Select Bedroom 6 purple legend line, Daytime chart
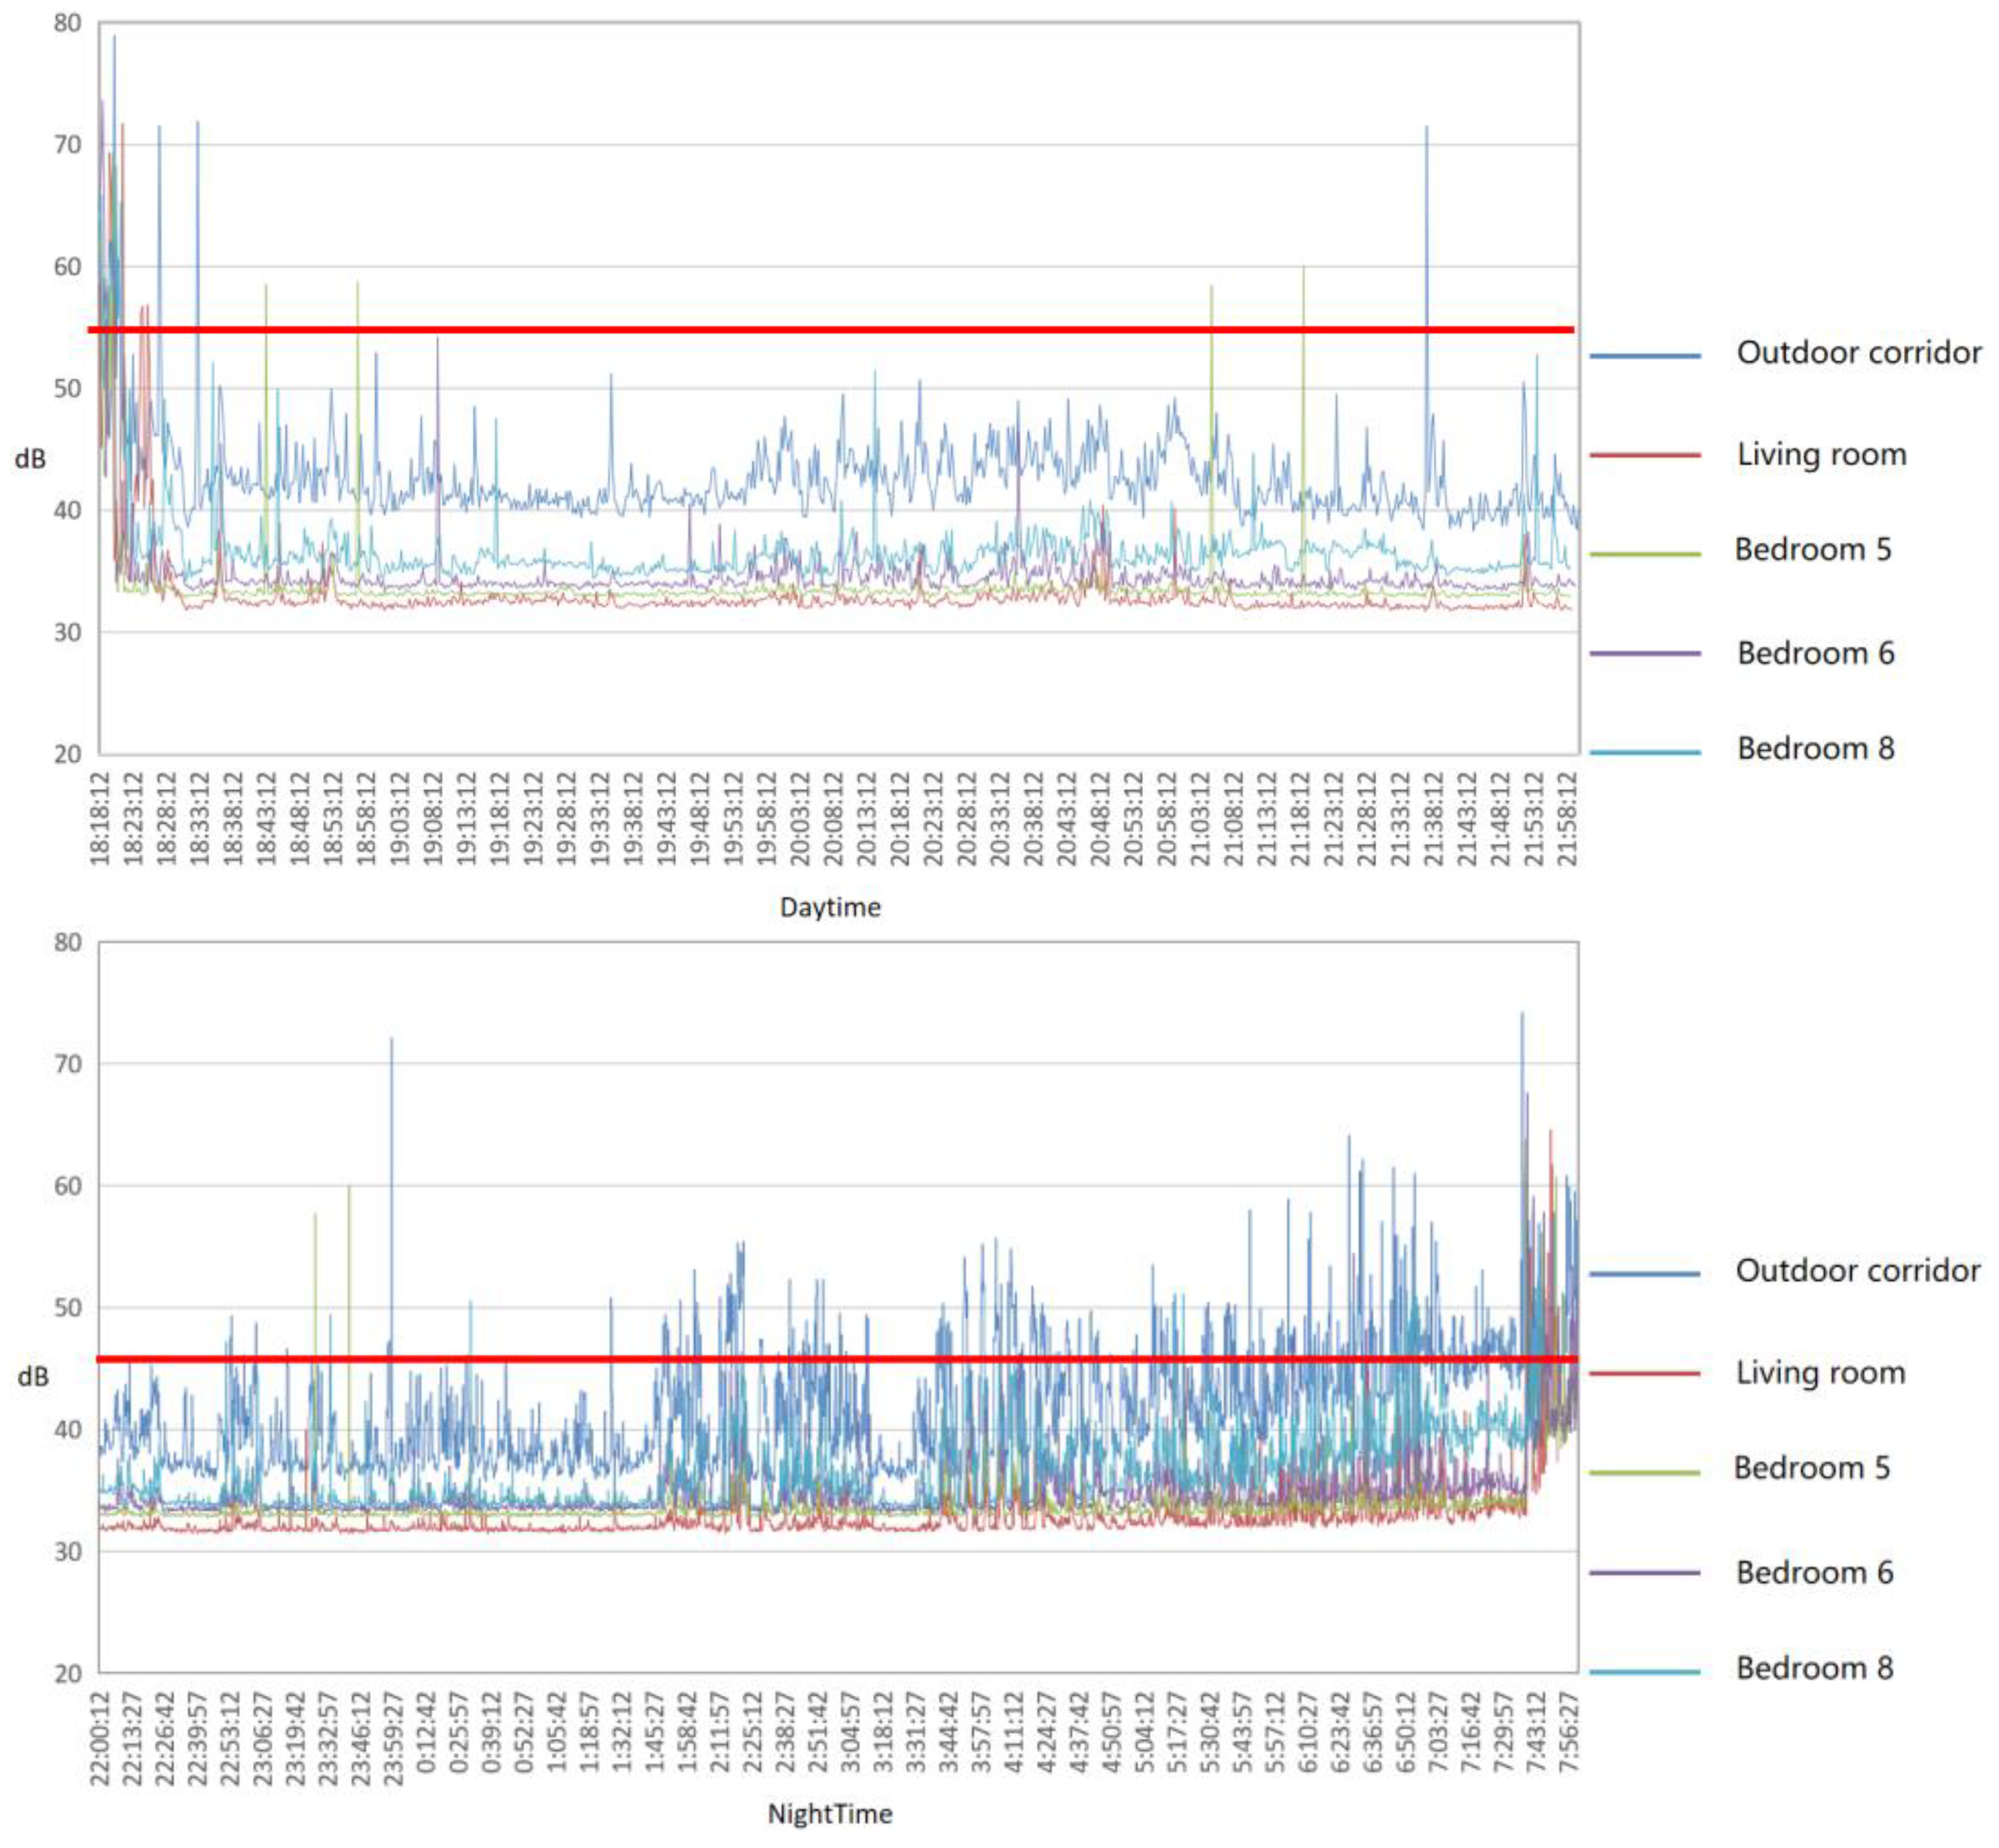The height and width of the screenshot is (1848, 1999). click(1645, 653)
